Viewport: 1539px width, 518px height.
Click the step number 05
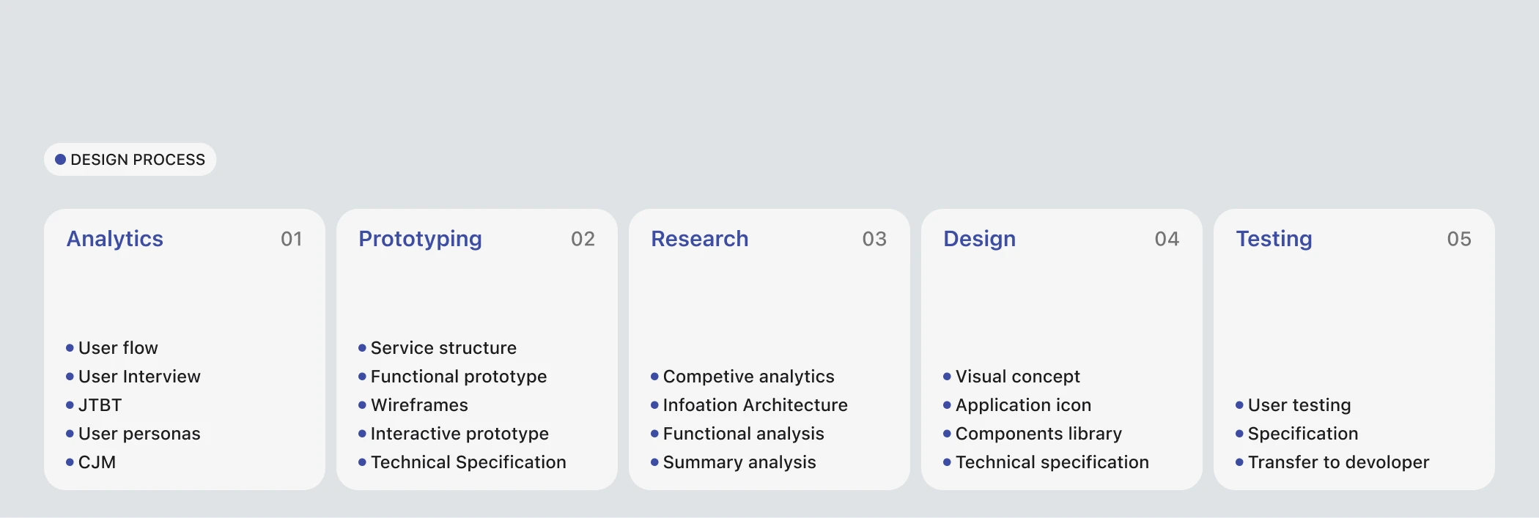coord(1458,239)
